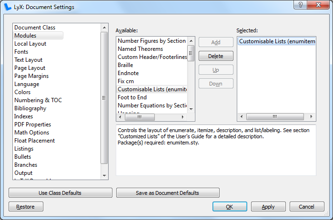Click Available list scroll right arrow

[182, 117]
